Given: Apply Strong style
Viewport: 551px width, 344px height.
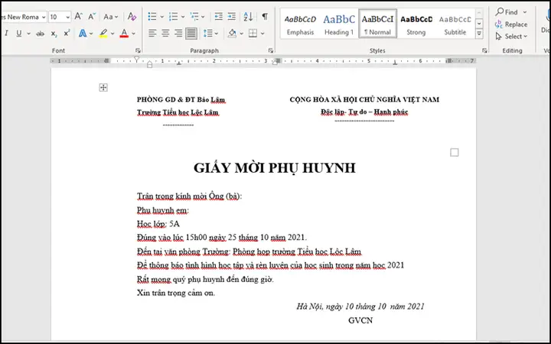Looking at the screenshot, I should 416,24.
